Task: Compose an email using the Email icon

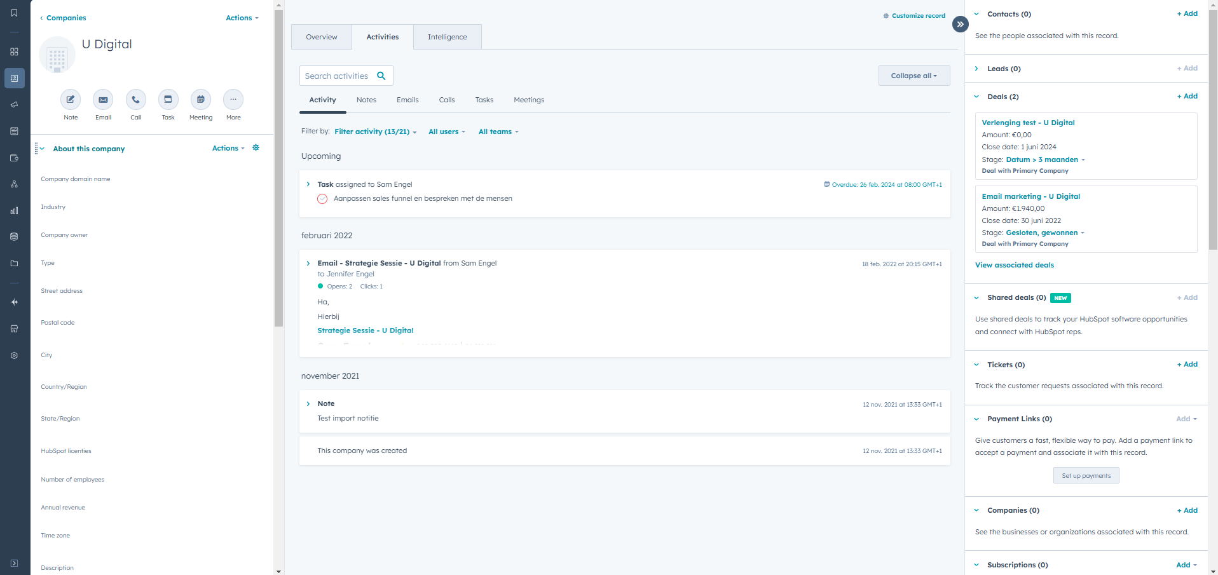Action: [x=103, y=99]
